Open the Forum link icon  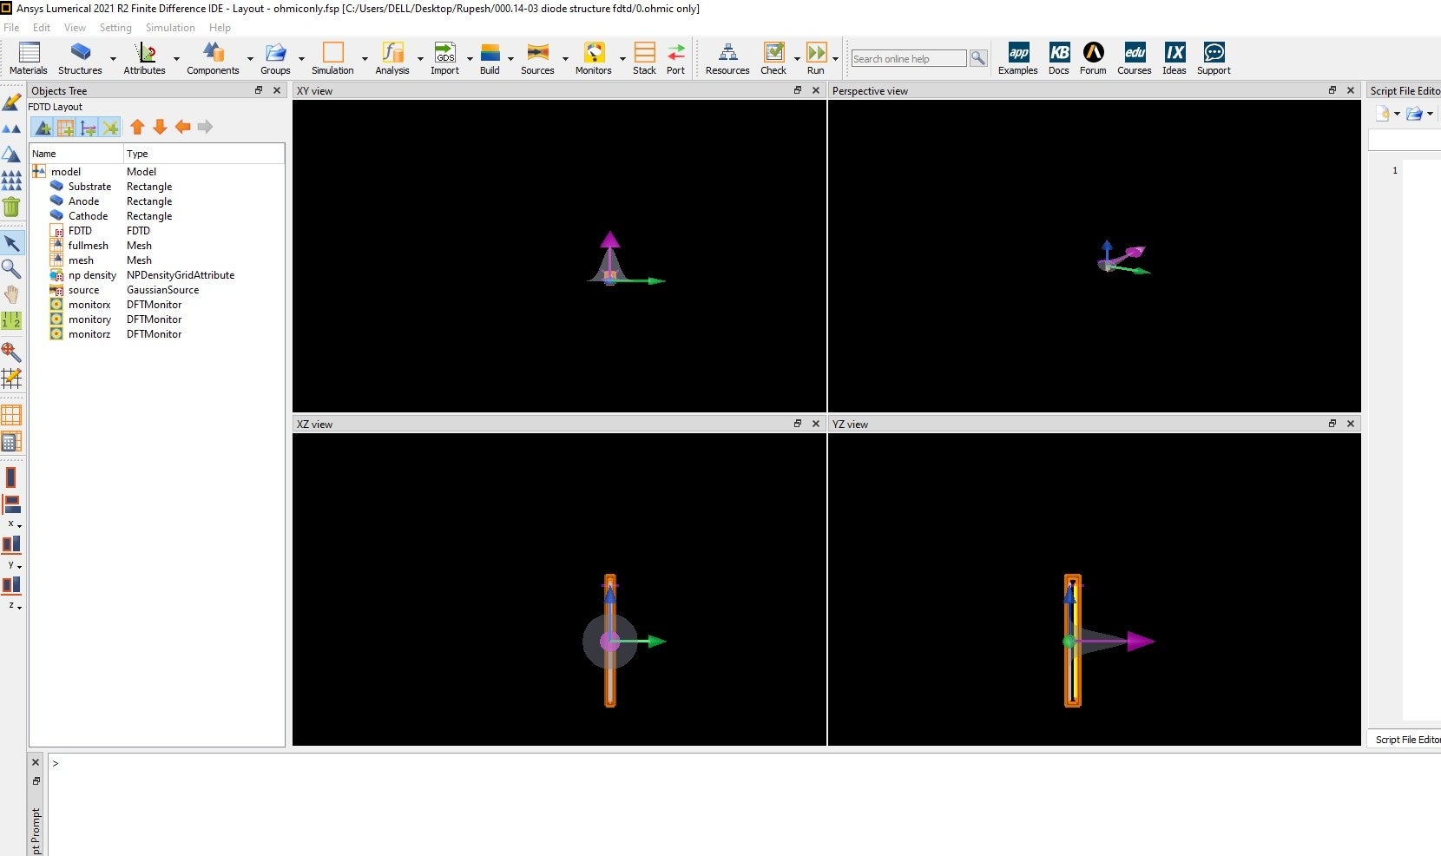(x=1093, y=58)
